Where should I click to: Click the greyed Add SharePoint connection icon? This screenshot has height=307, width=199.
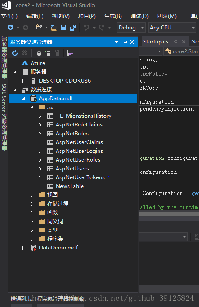[57, 53]
